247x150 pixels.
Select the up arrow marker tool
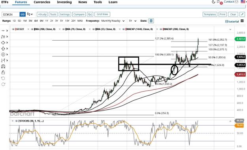[x=3, y=49]
